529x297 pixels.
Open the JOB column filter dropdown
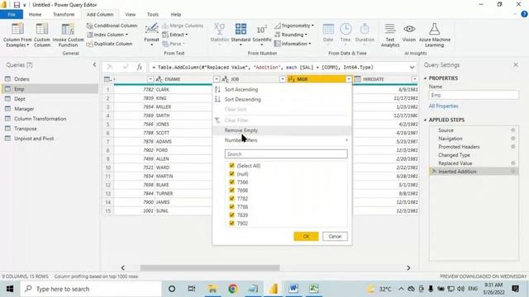283,79
